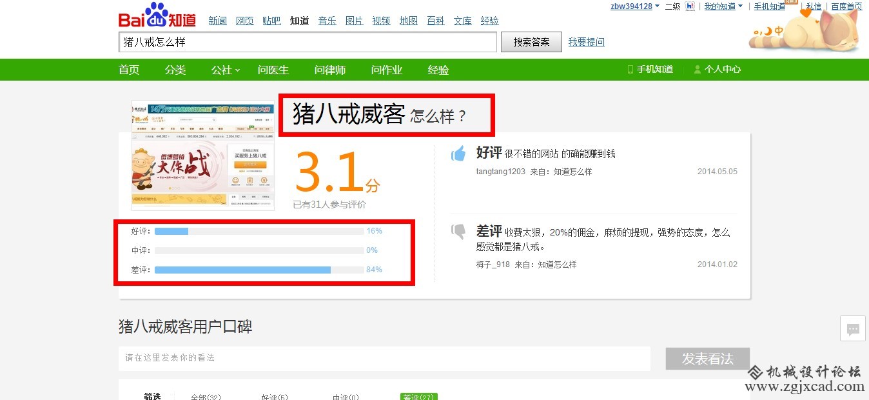Click reviewer name tangtang1203
This screenshot has height=400, width=869.
coord(501,172)
